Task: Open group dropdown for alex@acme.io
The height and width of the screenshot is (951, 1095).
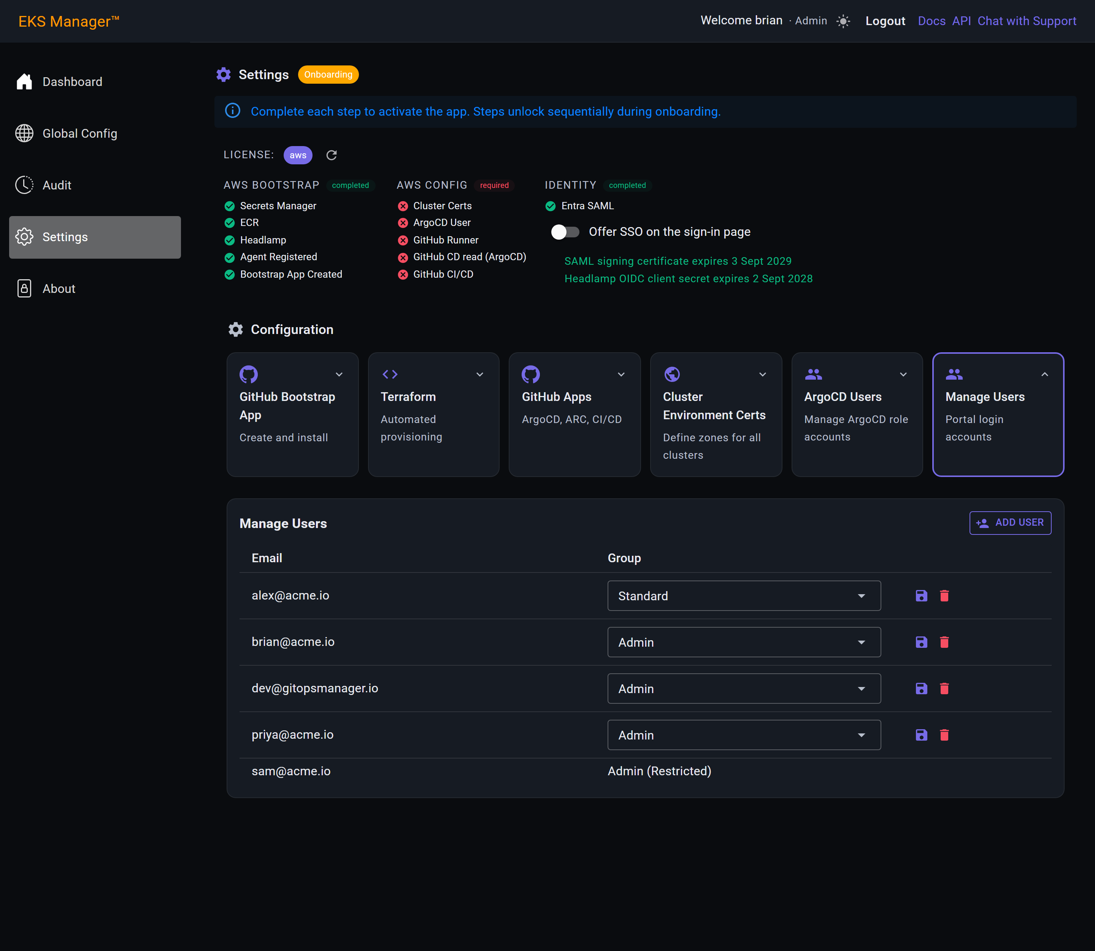Action: click(x=744, y=595)
